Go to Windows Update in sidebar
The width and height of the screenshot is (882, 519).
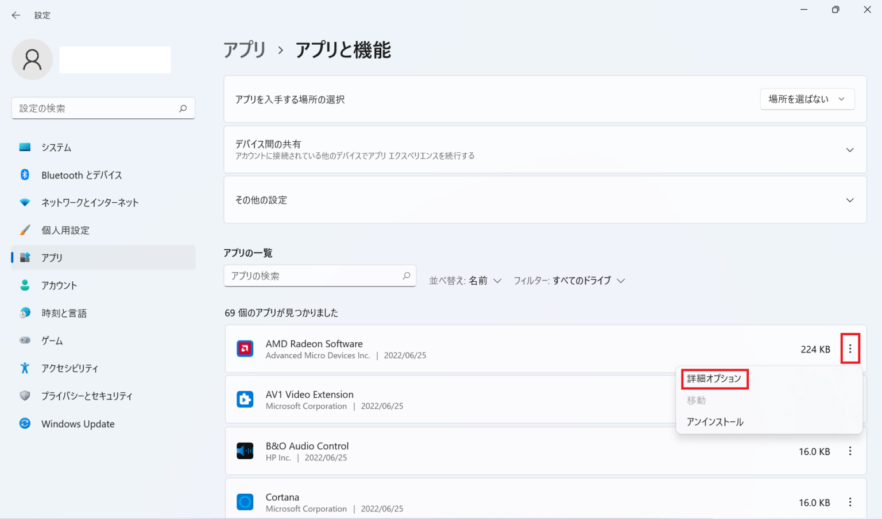(x=78, y=424)
